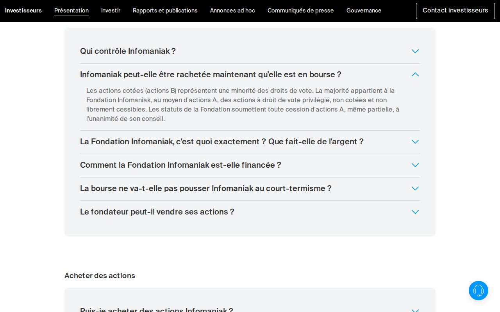The image size is (500, 312).
Task: Open Annonces ad hoc nav item
Action: coord(232,11)
